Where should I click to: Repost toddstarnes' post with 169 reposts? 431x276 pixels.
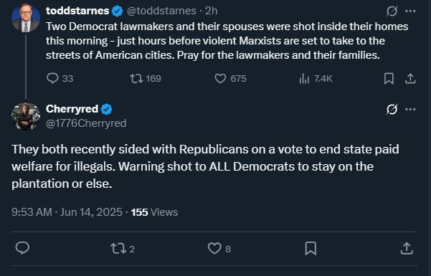(145, 79)
